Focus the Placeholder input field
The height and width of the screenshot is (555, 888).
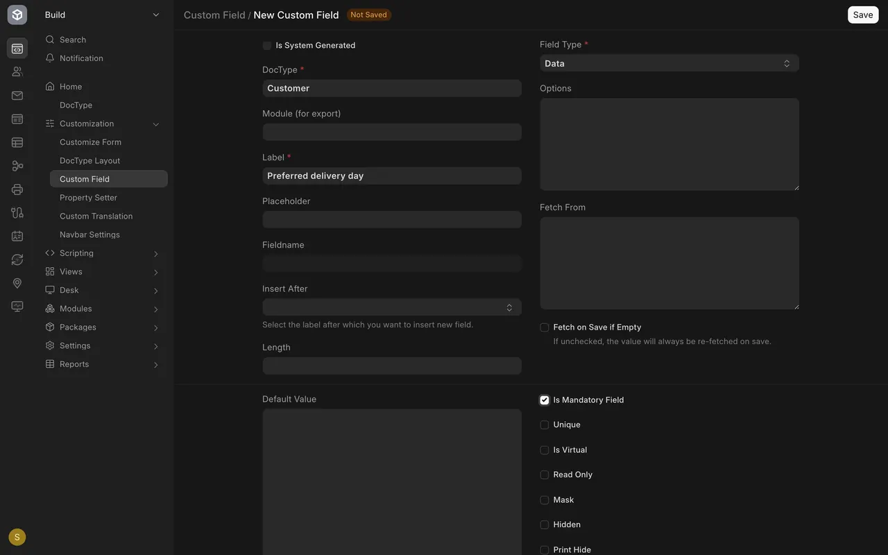click(392, 220)
